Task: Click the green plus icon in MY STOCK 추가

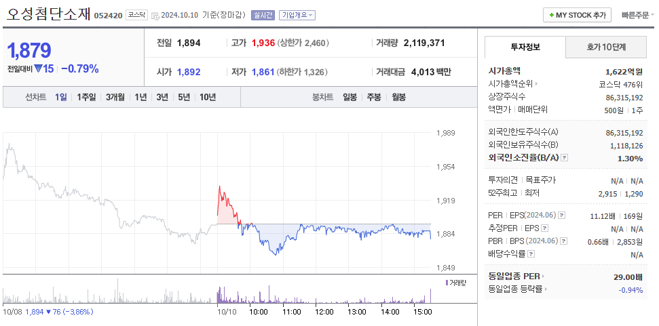Action: (x=551, y=15)
